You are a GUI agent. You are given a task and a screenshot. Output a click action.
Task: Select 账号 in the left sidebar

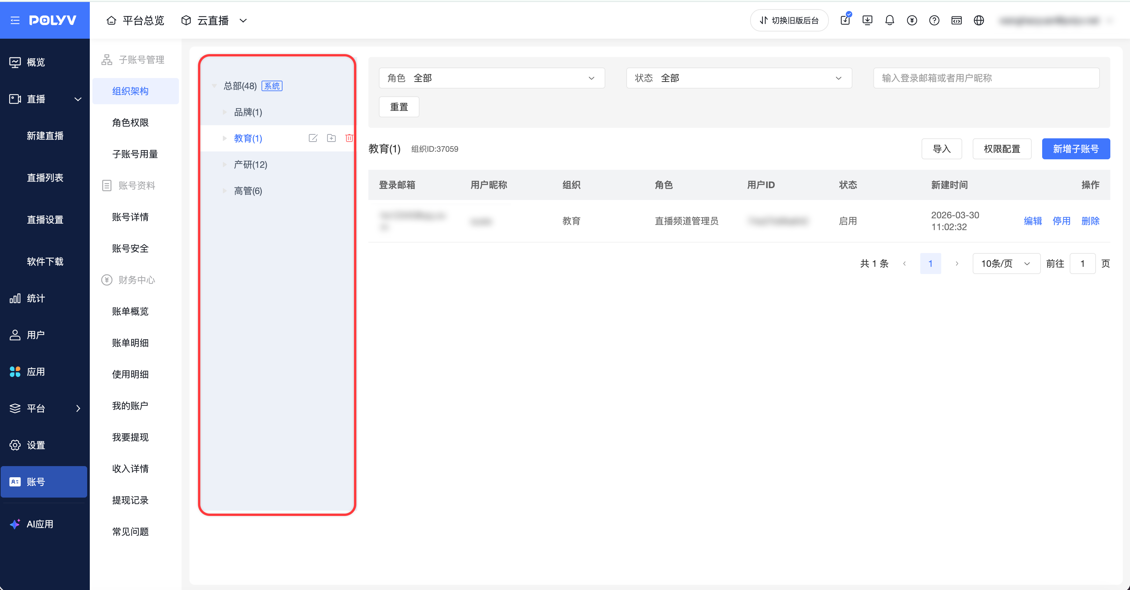tap(44, 482)
